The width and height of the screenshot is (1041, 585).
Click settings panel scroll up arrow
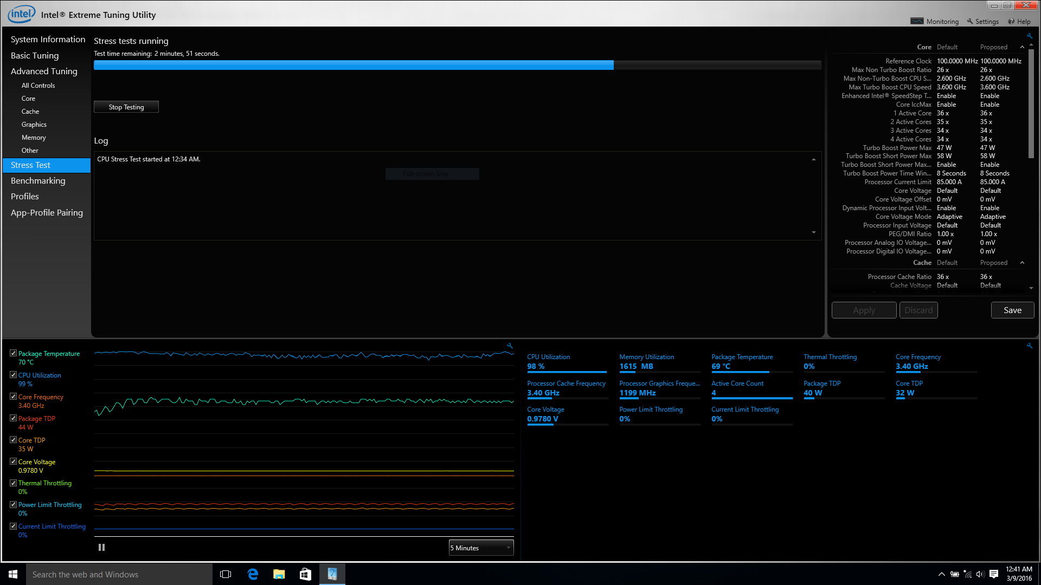click(x=1031, y=45)
